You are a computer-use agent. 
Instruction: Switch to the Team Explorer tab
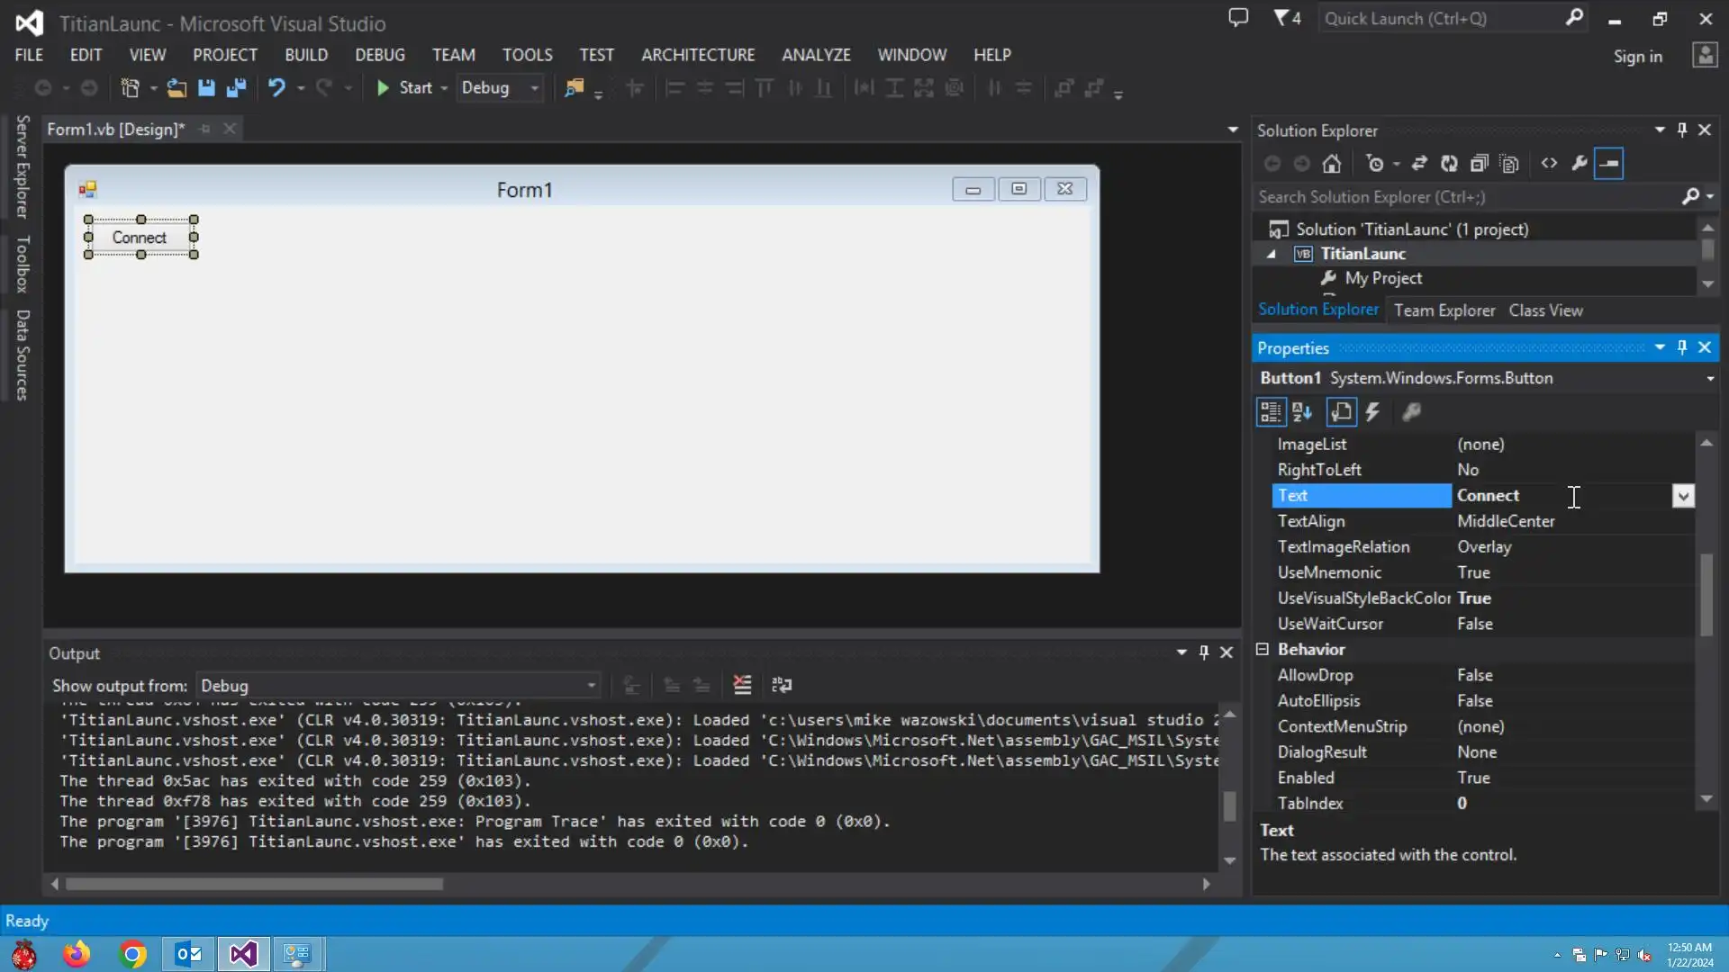(1444, 310)
